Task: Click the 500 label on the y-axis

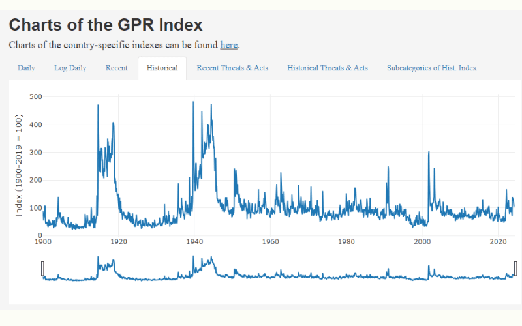Action: coord(35,96)
